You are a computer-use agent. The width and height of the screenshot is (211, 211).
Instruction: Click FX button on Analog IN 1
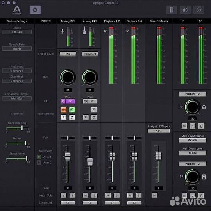[x=70, y=101]
